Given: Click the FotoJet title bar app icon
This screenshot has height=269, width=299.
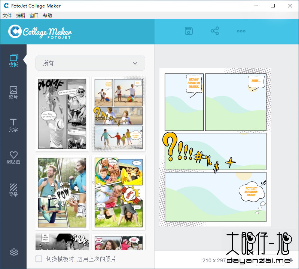Looking at the screenshot, I should (x=6, y=6).
